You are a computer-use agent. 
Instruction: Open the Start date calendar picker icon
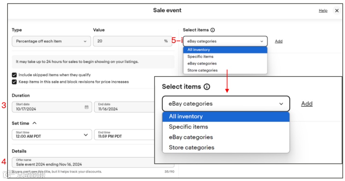click(x=87, y=107)
